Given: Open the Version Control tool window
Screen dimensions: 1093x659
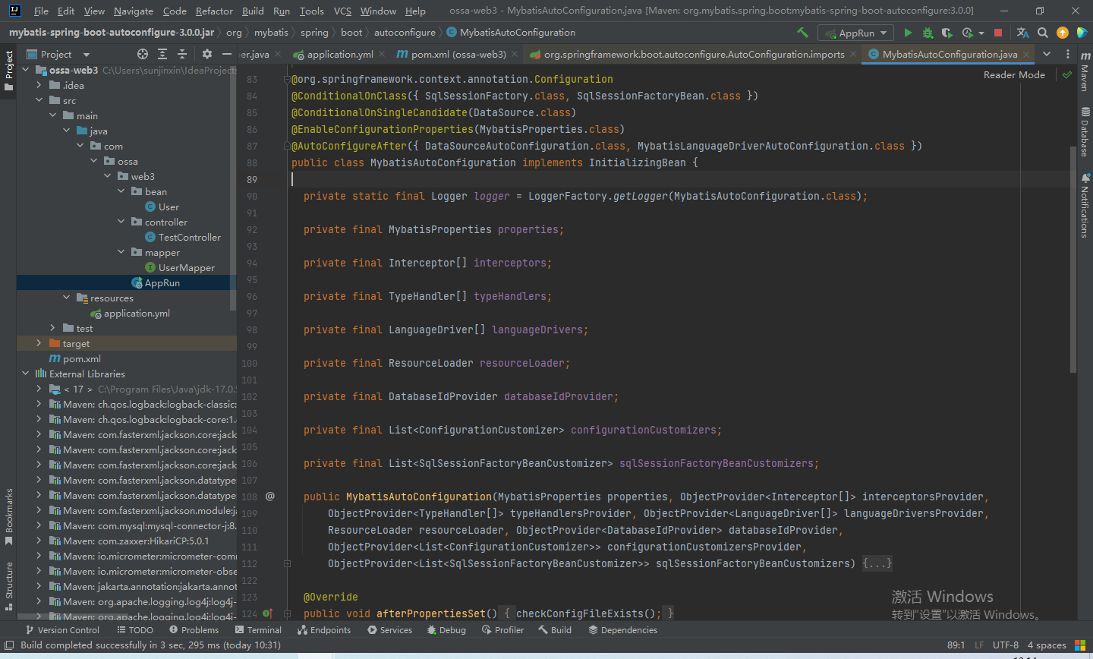Looking at the screenshot, I should [62, 630].
